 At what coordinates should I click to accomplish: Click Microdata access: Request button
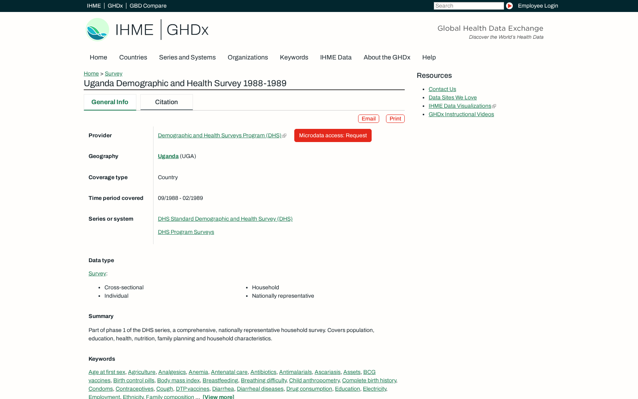[333, 135]
